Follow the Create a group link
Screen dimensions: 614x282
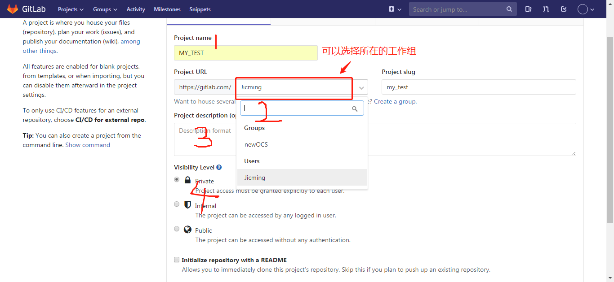[x=395, y=101]
